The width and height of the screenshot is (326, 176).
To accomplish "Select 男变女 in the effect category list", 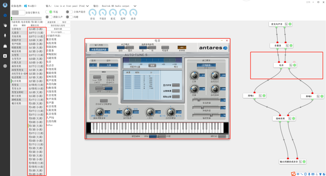I will (x=19, y=85).
